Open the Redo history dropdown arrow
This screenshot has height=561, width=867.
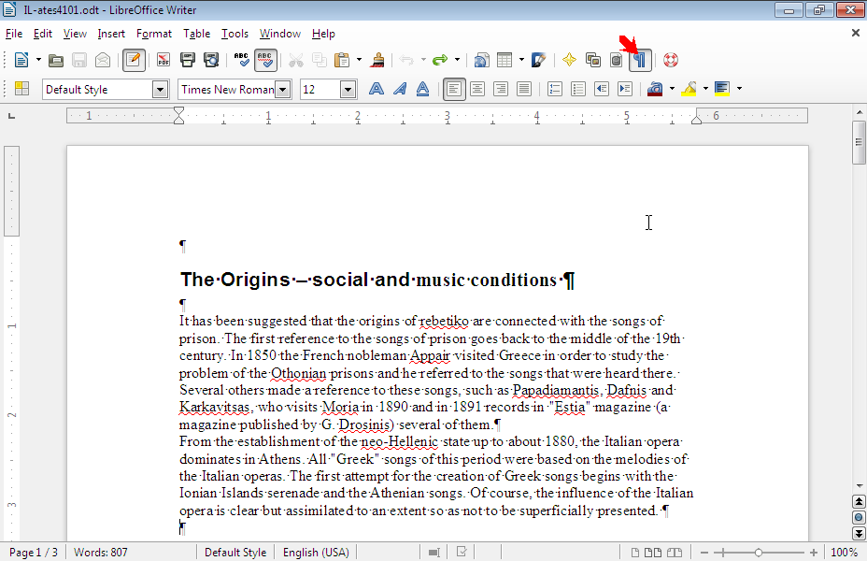click(457, 60)
